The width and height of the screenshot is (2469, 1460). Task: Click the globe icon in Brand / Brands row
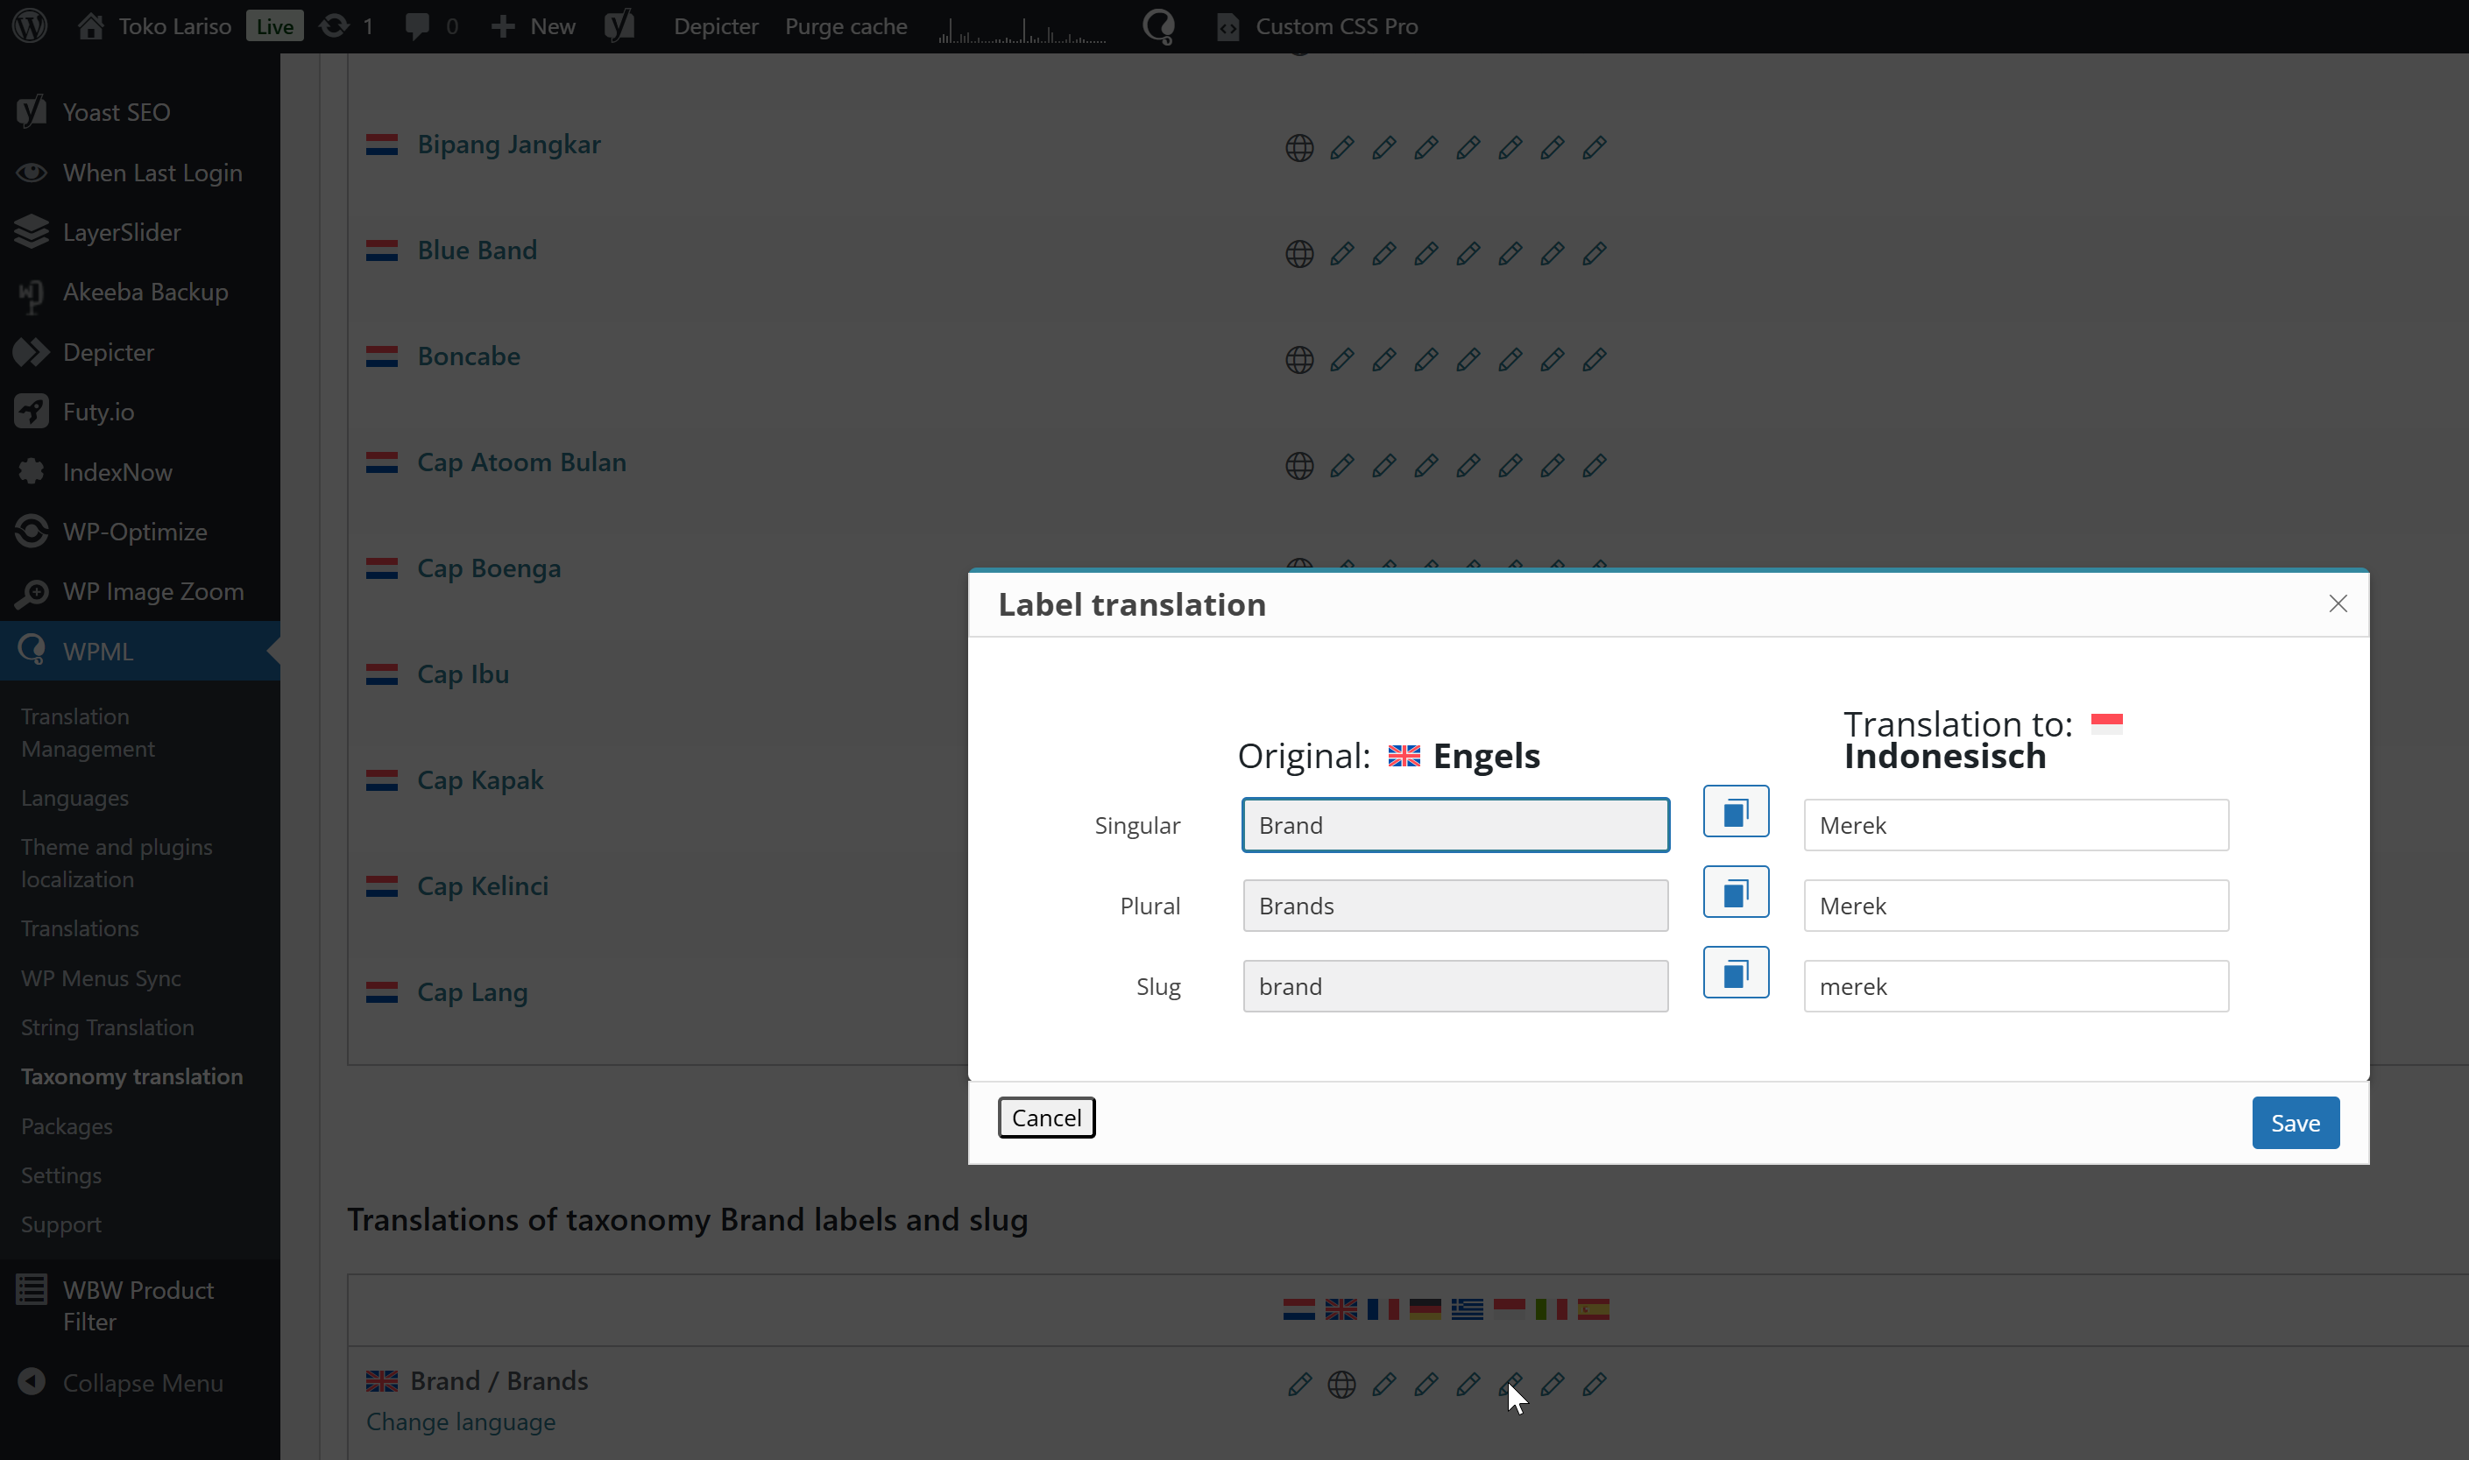click(x=1341, y=1385)
